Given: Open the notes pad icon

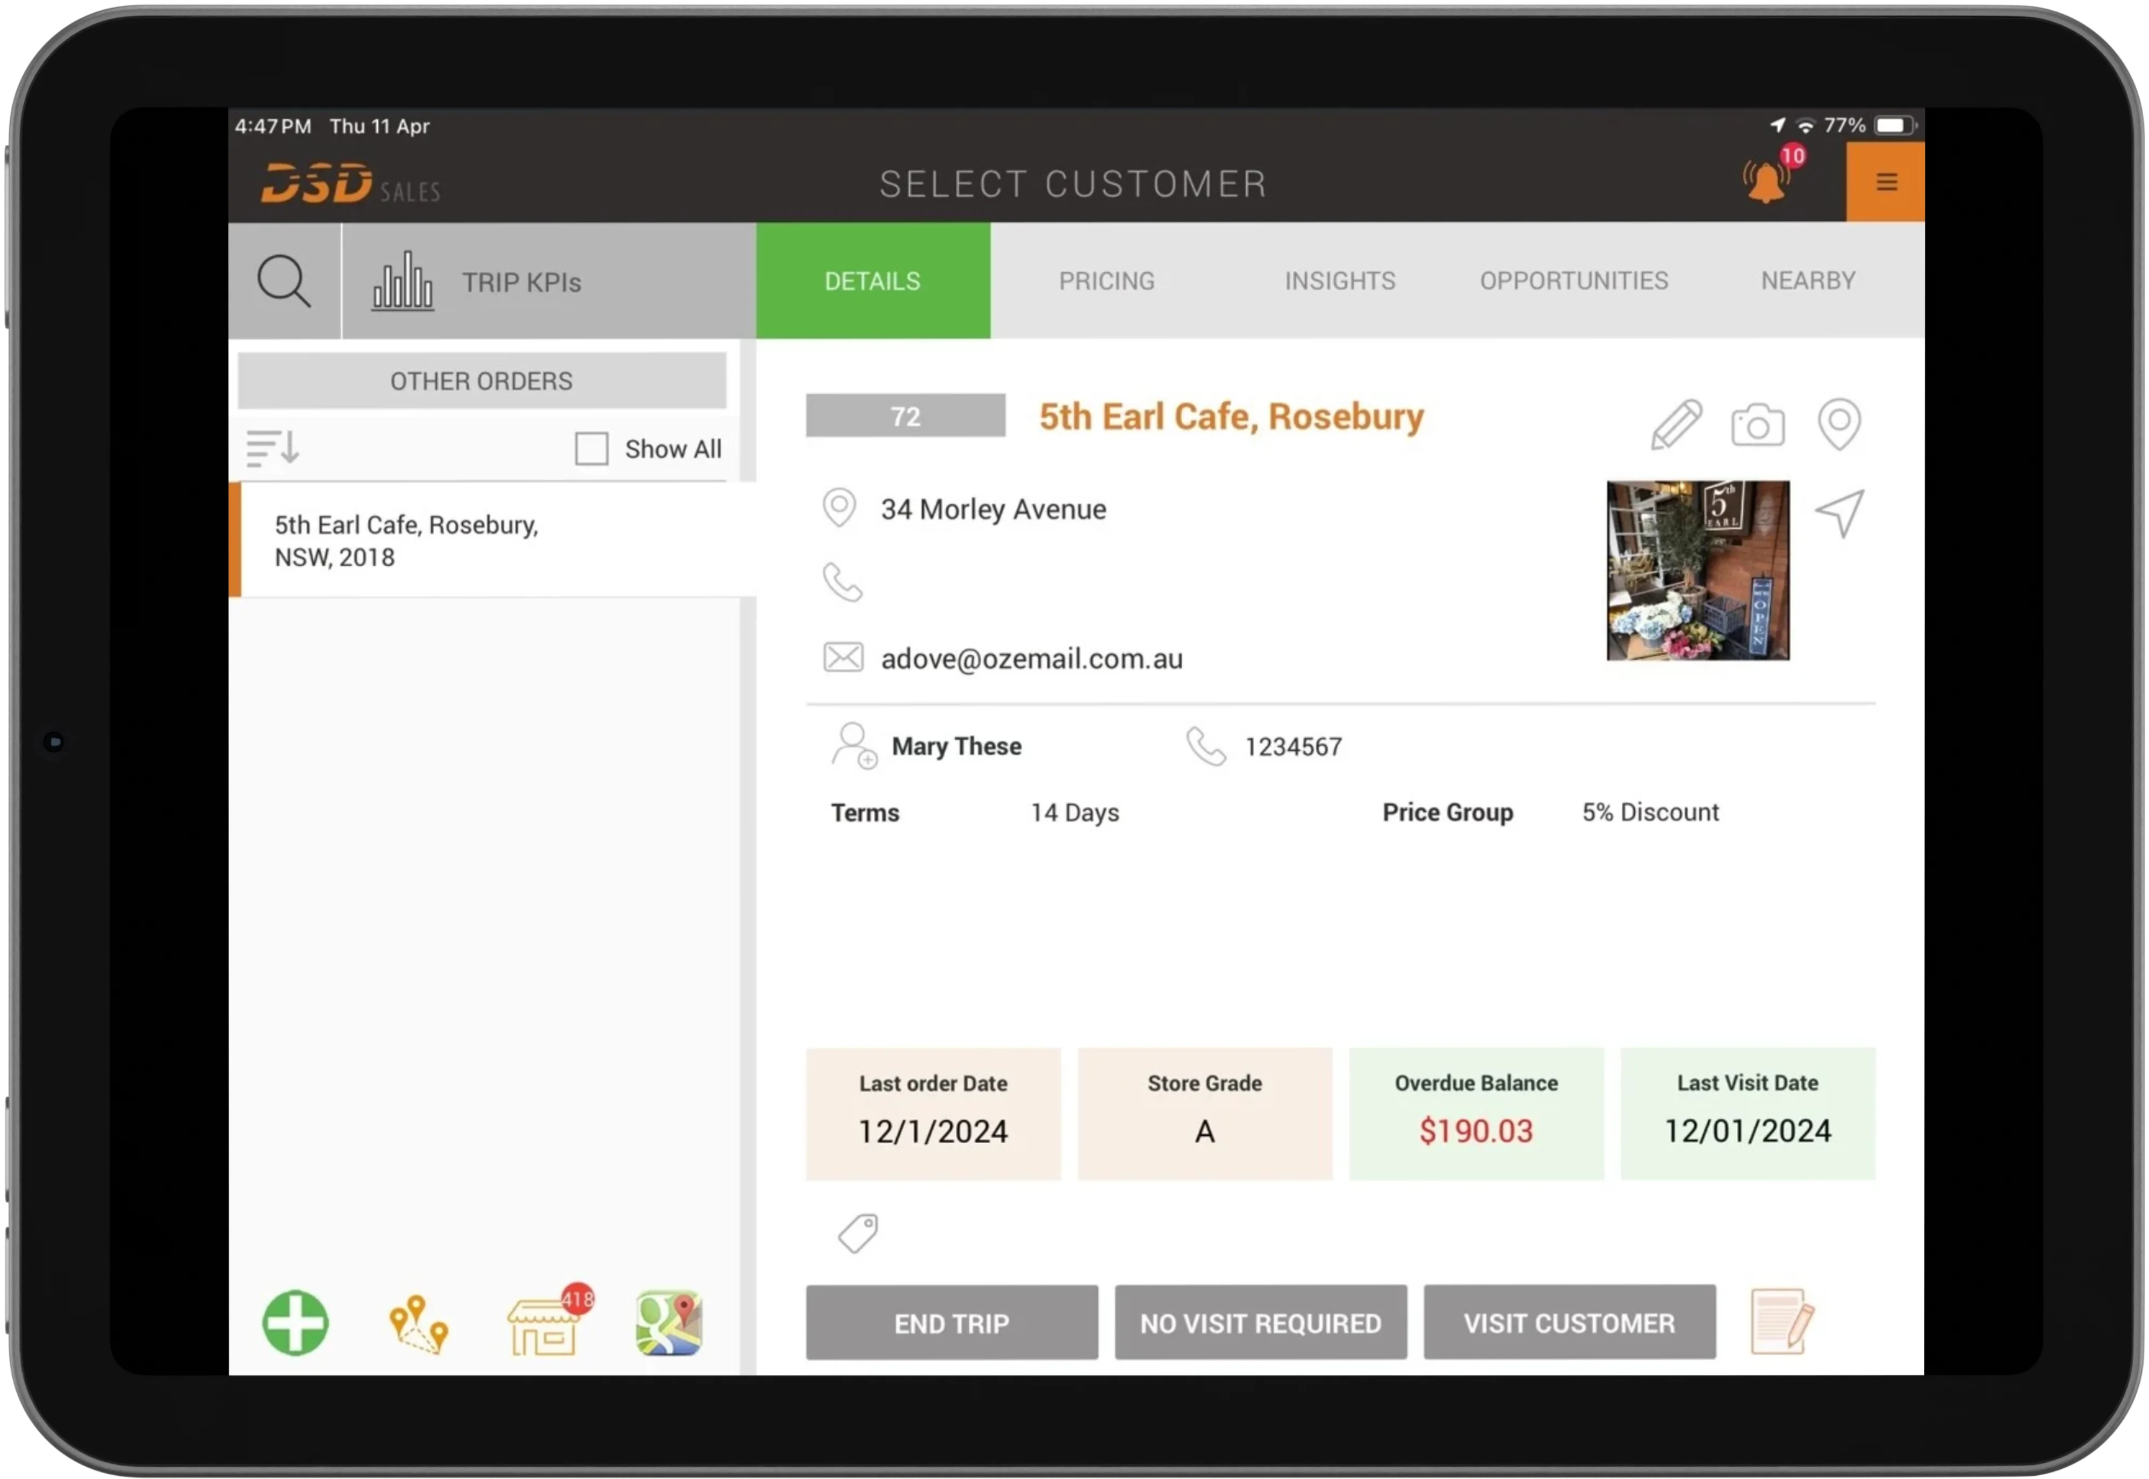Looking at the screenshot, I should click(1781, 1322).
